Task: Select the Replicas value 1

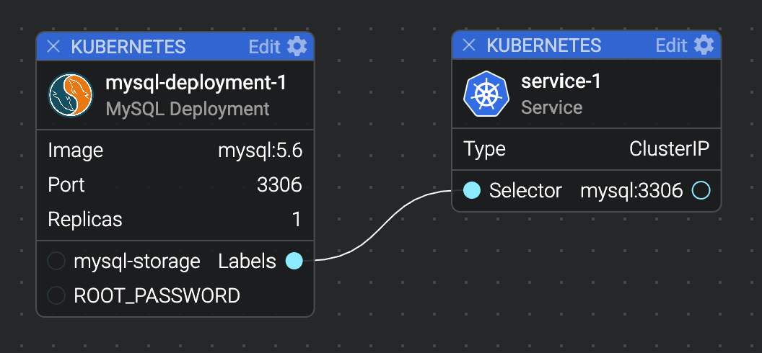Action: 296,219
